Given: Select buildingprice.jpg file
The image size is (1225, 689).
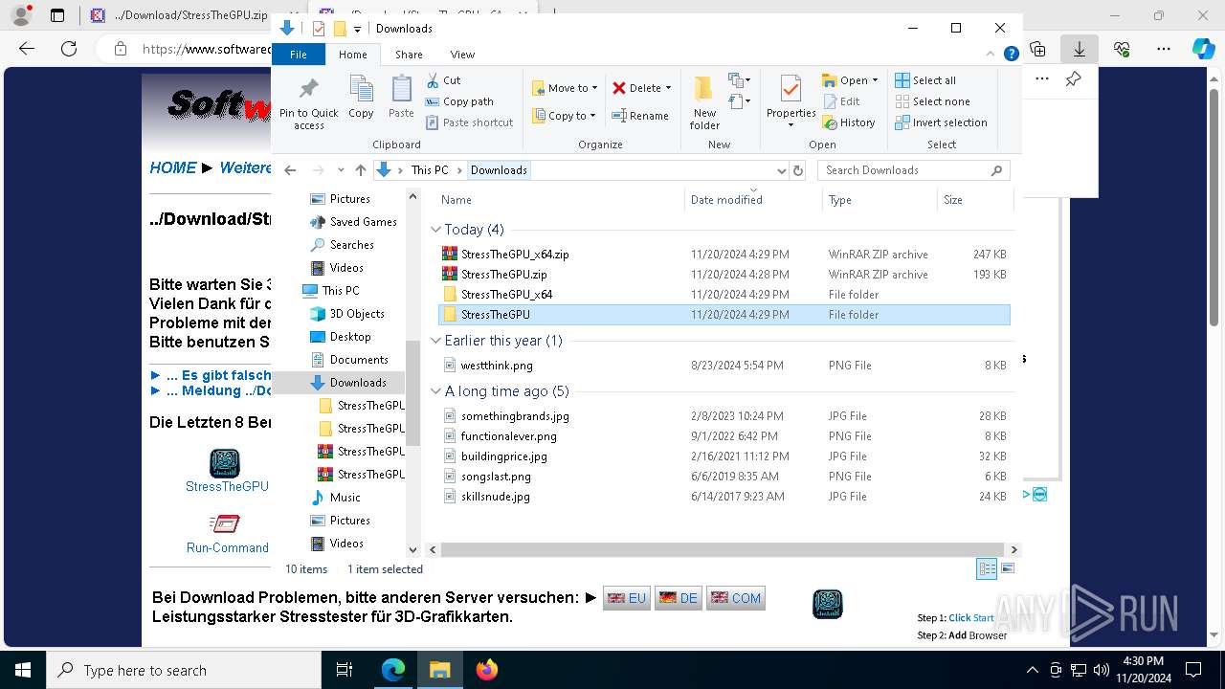Looking at the screenshot, I should click(x=724, y=456).
